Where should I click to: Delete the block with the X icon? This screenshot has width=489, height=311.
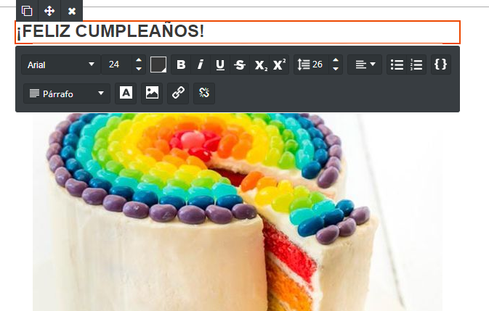pyautogui.click(x=72, y=11)
